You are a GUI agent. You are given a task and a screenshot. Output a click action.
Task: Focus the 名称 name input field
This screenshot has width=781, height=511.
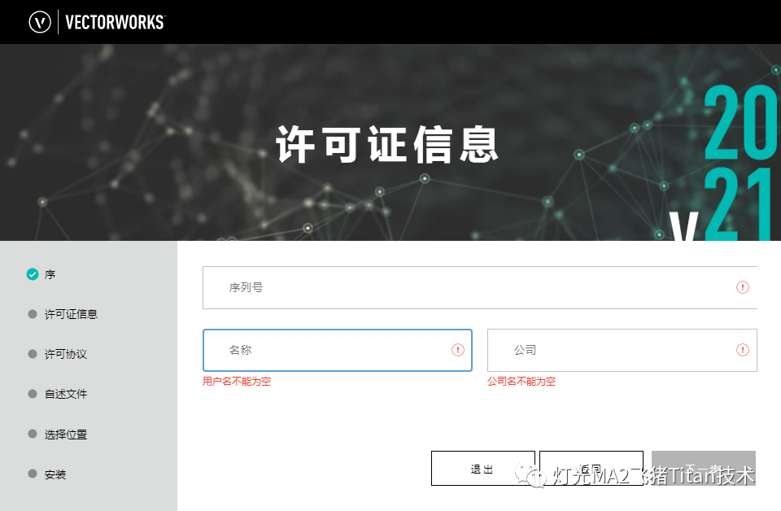click(x=337, y=350)
